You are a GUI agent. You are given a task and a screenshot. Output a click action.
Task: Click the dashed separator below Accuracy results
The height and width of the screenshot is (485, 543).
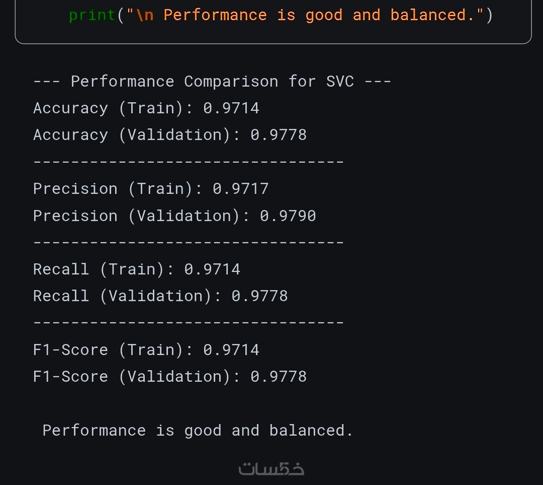click(x=189, y=162)
